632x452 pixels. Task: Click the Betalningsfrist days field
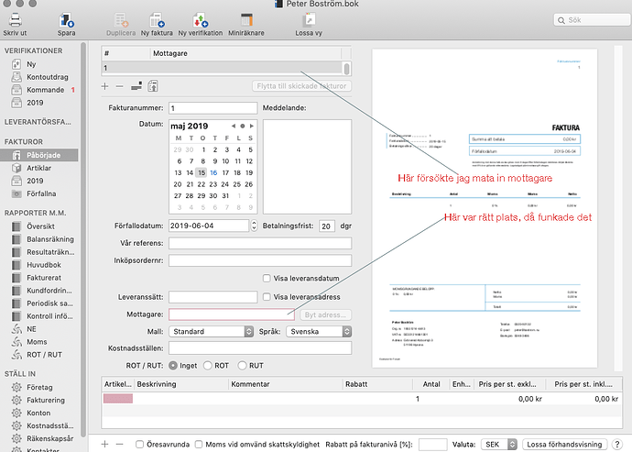[x=327, y=226]
